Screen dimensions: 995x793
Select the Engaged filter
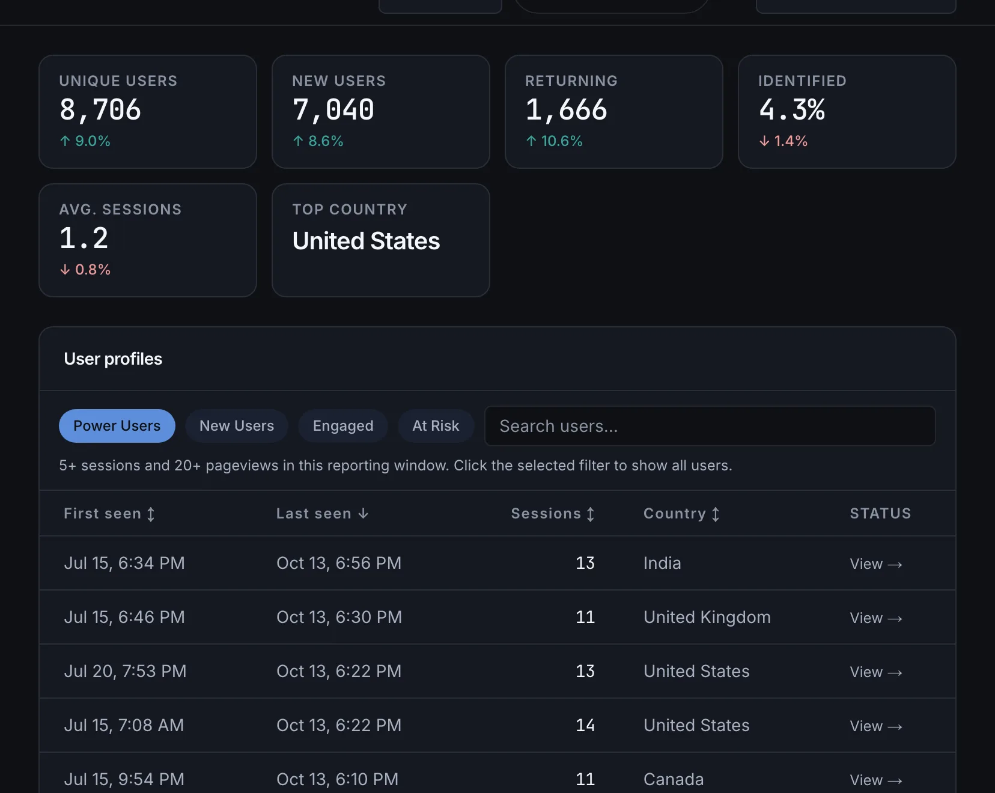tap(343, 426)
